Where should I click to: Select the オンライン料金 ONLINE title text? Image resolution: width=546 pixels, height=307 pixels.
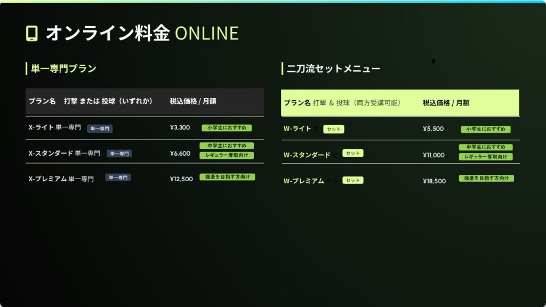[x=142, y=33]
